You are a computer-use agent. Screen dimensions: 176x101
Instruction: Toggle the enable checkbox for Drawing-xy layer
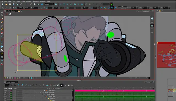tap(5, 99)
